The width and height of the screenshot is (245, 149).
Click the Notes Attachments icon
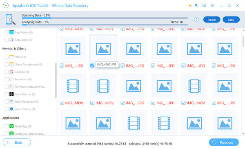click(11, 64)
